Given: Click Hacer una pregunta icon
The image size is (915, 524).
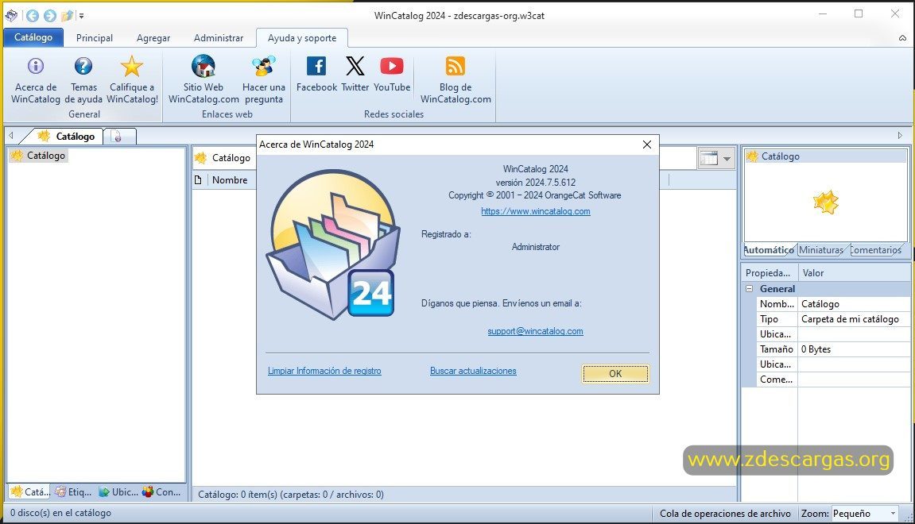Looking at the screenshot, I should click(x=264, y=66).
